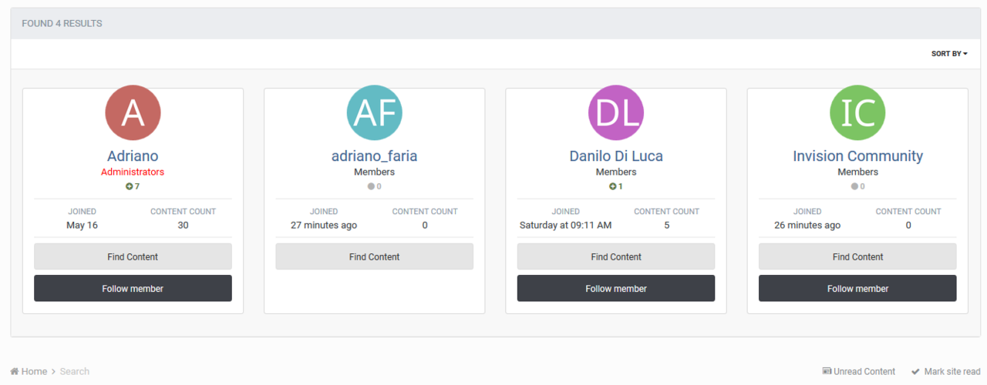Screen dimensions: 987x385
Task: Find Content for adriano_faria
Action: tap(374, 256)
